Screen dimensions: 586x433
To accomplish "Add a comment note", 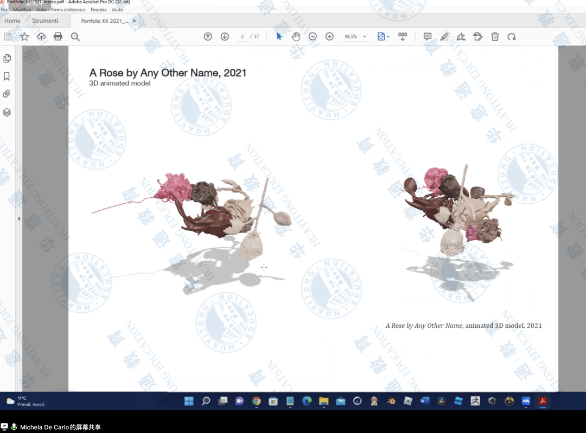I will point(428,37).
